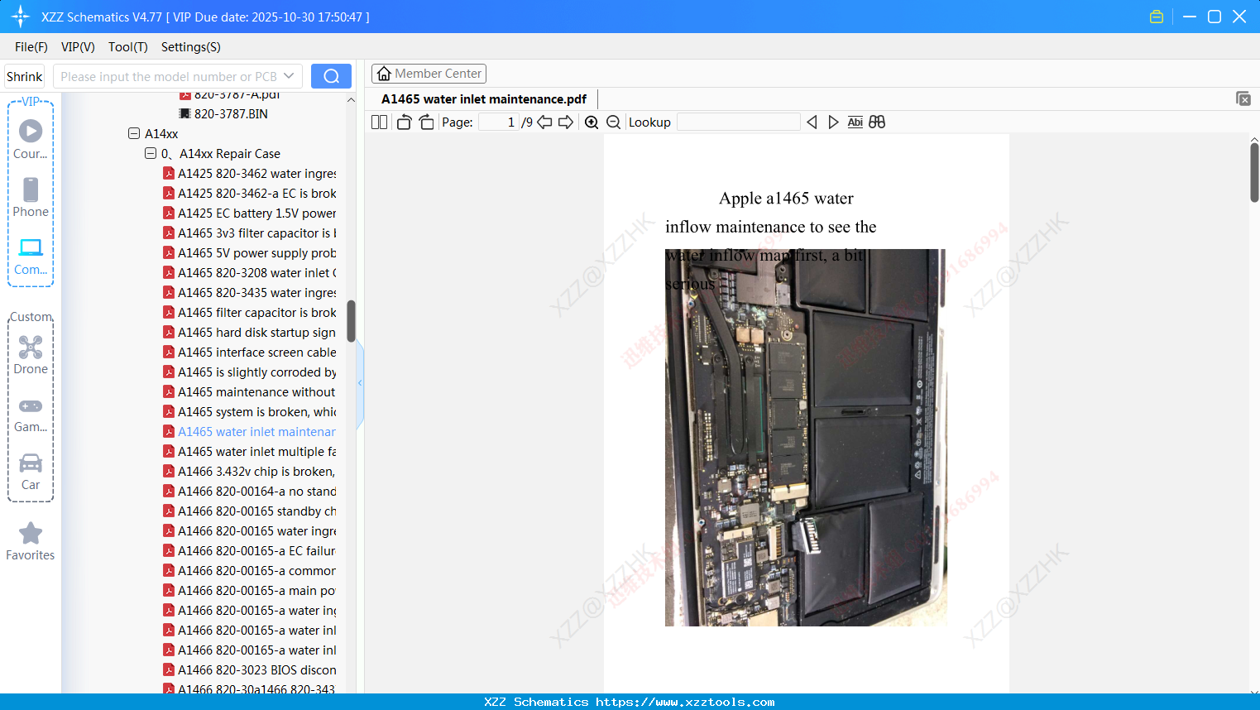
Task: Open the Drone category
Action: tap(31, 355)
